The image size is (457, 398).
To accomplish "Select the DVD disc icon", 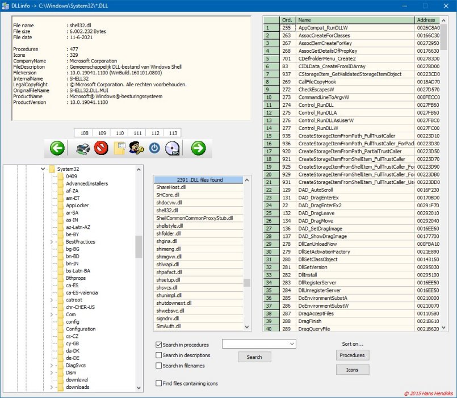I will (172, 148).
